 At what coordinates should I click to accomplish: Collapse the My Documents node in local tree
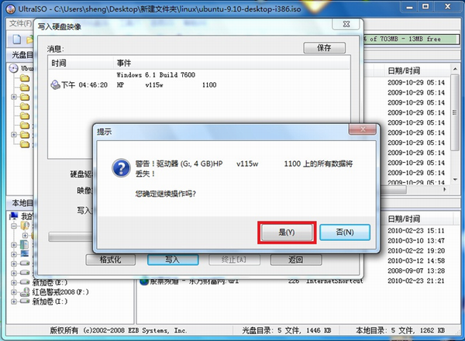click(x=14, y=226)
